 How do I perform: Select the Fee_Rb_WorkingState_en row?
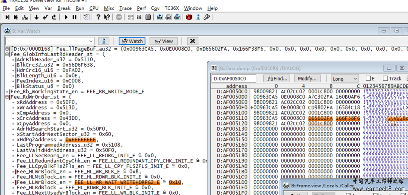[x=77, y=91]
